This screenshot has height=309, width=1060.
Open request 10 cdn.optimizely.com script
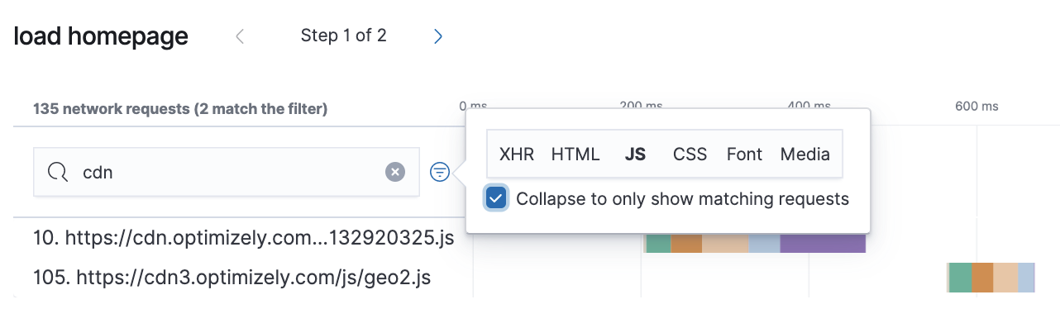coord(244,239)
